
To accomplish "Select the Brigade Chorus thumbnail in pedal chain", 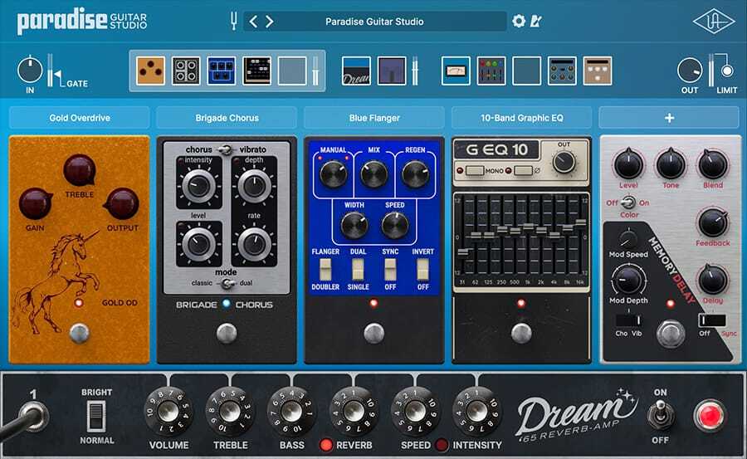I will coord(185,71).
